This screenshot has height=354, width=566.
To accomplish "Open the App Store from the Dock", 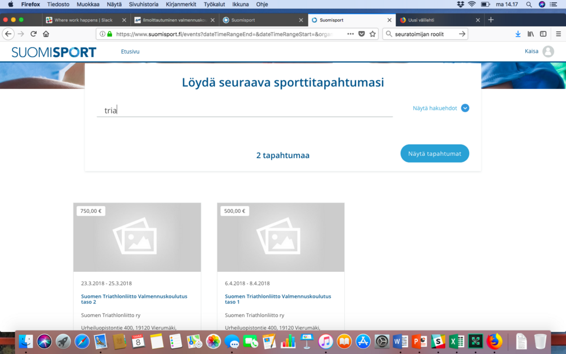I will coord(363,342).
